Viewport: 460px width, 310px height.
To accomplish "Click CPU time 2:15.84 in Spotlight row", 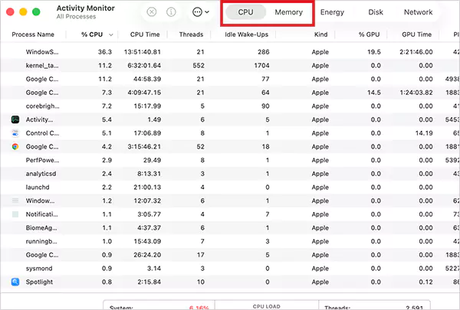I will click(x=149, y=282).
